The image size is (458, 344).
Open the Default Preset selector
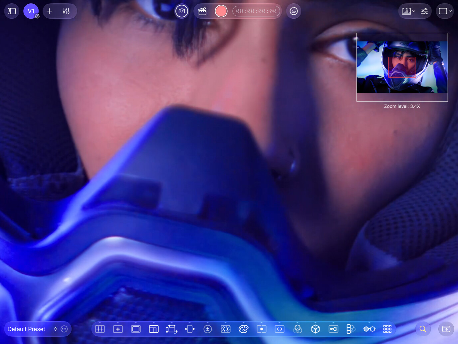32,329
